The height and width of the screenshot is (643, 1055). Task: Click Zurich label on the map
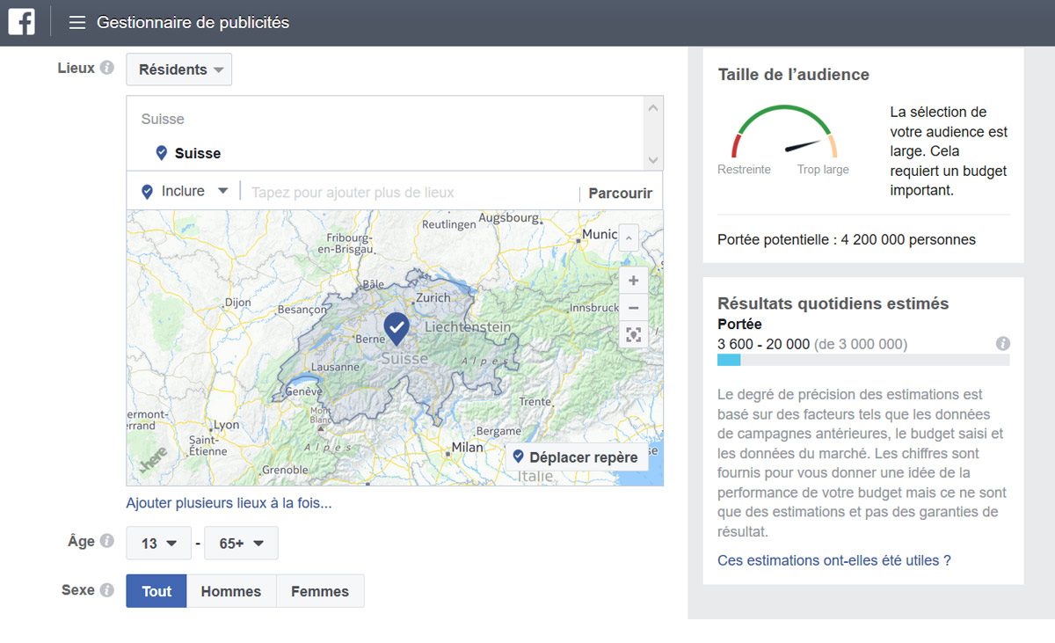pos(433,297)
